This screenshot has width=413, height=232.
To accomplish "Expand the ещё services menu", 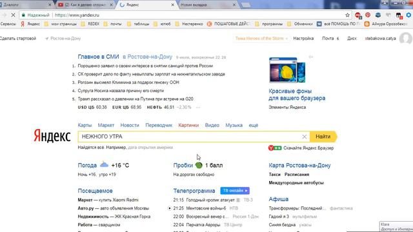I will point(254,125).
